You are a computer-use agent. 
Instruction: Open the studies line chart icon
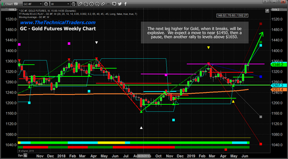(x=86, y=4)
